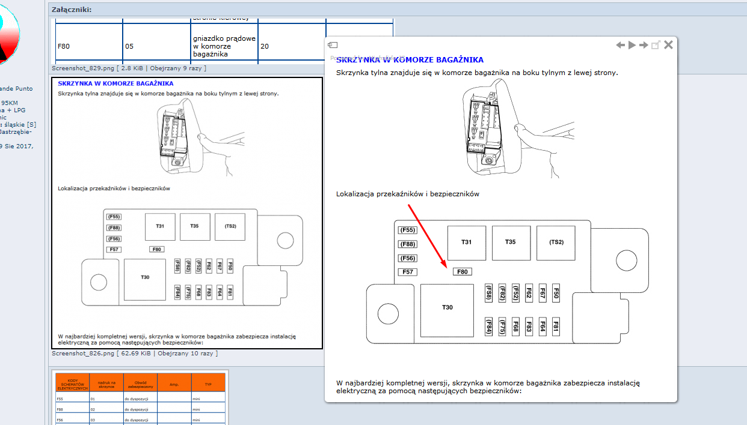Click the move handle icon on popup
This screenshot has height=425, width=747.
pos(333,45)
